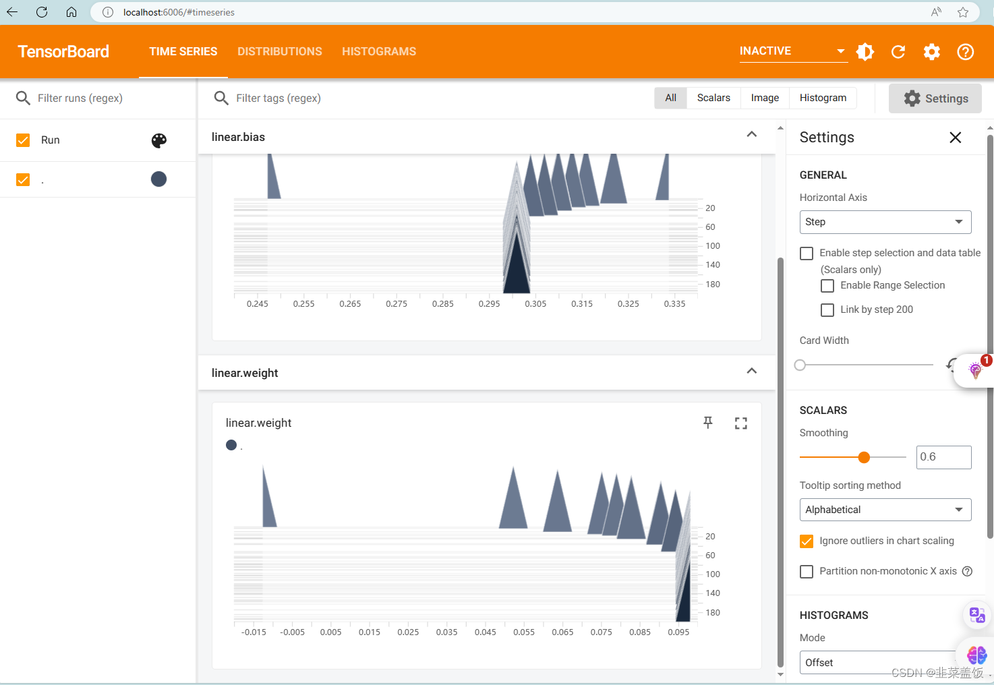This screenshot has width=994, height=685.
Task: Edit smoothing value 0.6 field
Action: pos(943,457)
